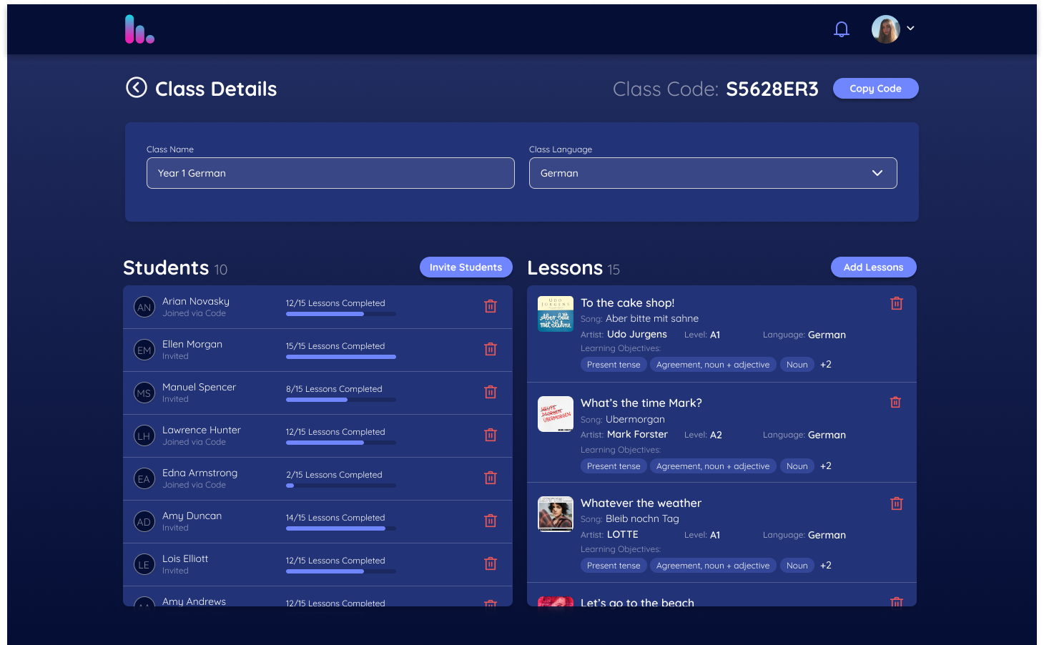This screenshot has height=645, width=1044.
Task: Click class code S5628ER3 text
Action: pos(772,89)
